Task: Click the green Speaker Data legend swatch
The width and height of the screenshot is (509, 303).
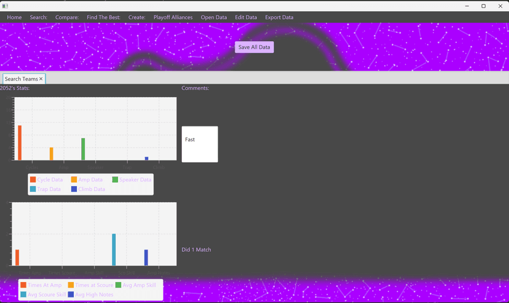Action: tap(115, 179)
